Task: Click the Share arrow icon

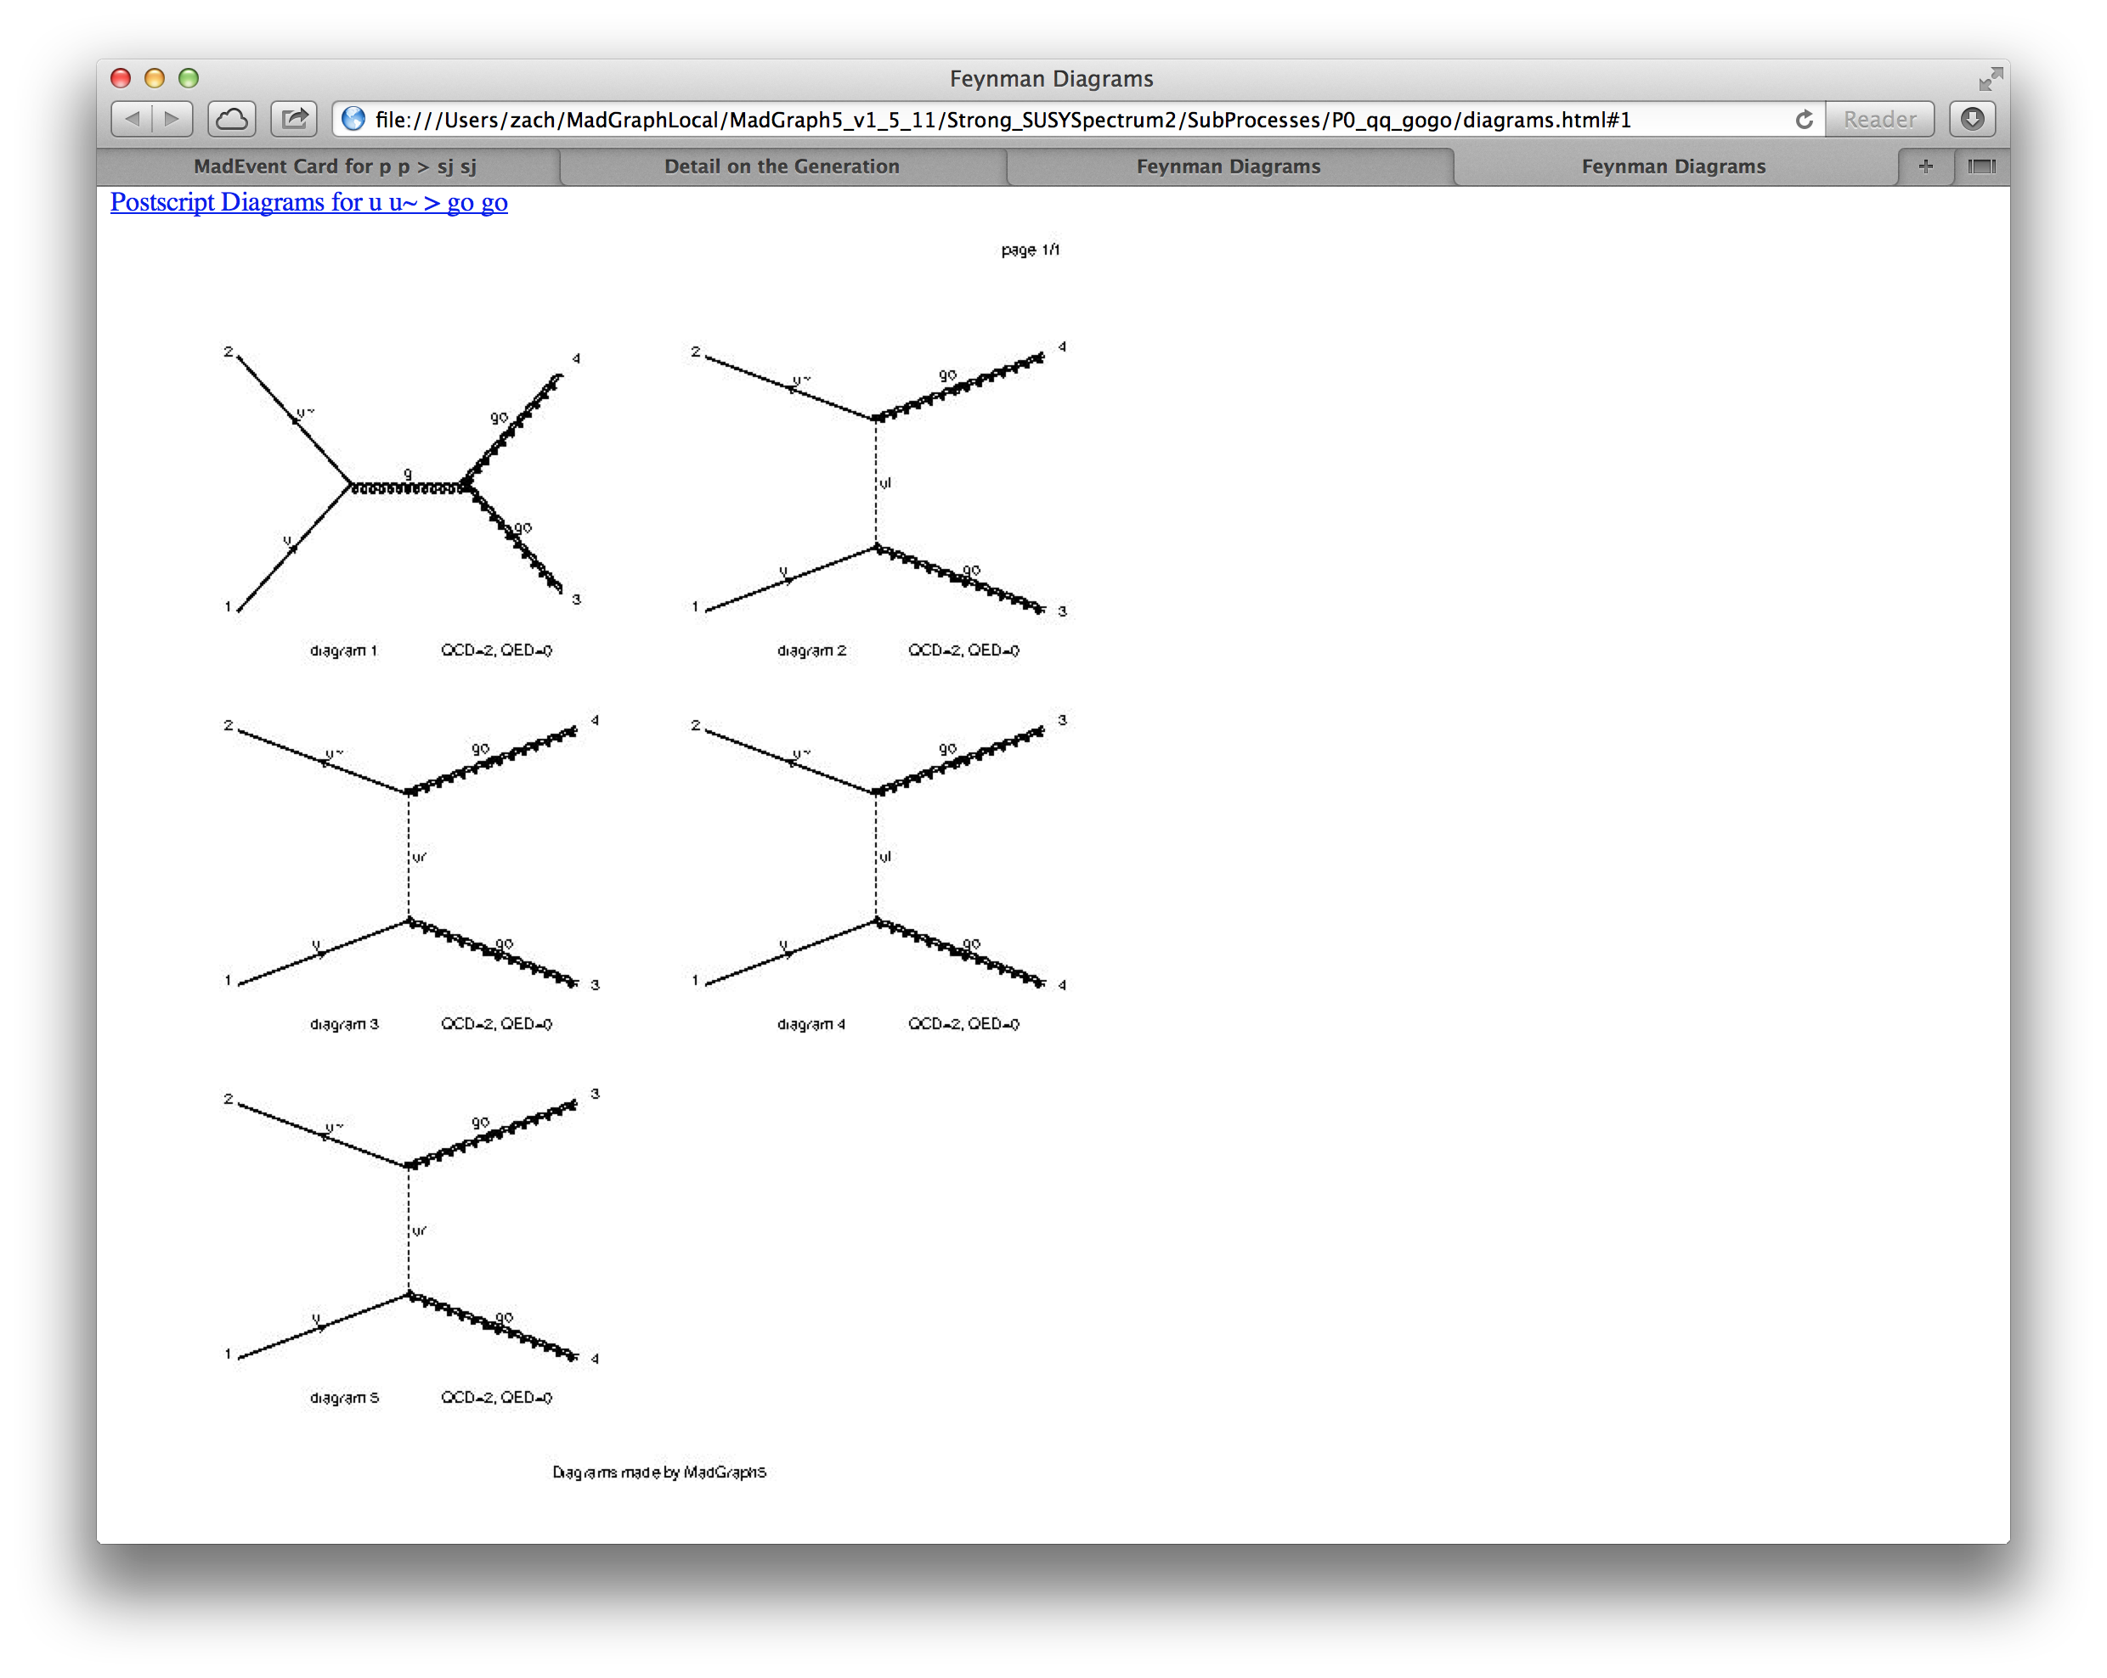Action: point(294,119)
